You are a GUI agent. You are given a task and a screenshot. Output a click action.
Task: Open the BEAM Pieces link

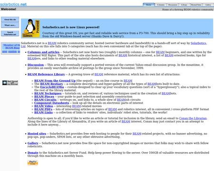[44, 96]
